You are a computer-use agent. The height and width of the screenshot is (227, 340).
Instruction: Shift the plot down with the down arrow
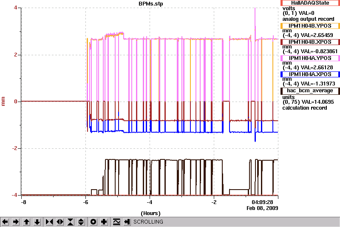tap(37, 222)
